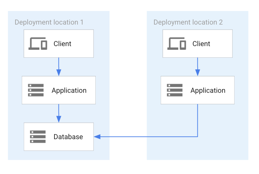Click the "Application" label in Deployment location 1
The height and width of the screenshot is (174, 259).
(x=69, y=91)
